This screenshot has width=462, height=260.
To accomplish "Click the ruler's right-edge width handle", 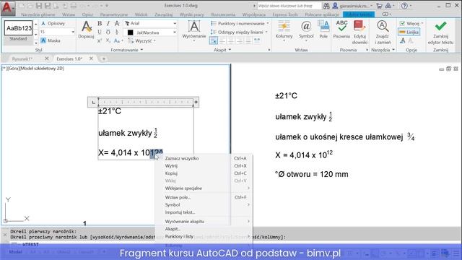I will click(196, 103).
